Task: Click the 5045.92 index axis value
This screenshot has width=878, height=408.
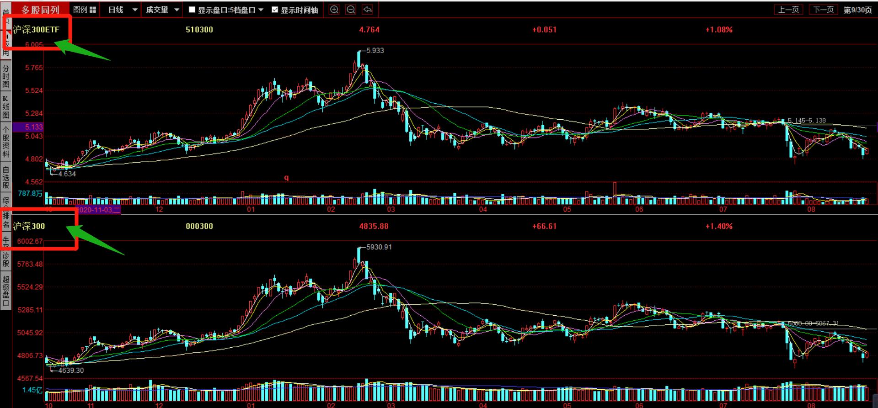Action: [30, 333]
